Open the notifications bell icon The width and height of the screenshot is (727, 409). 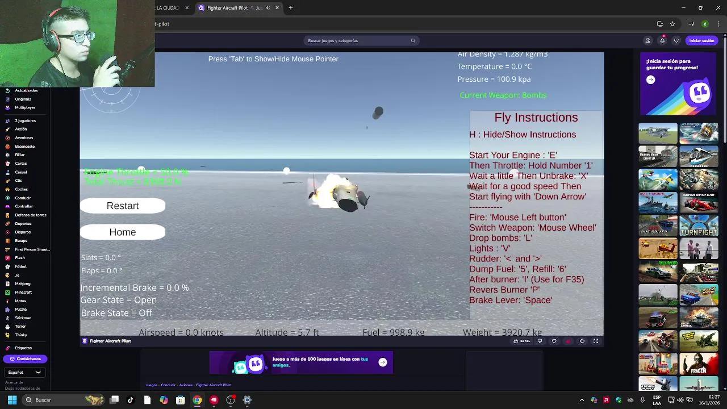[x=662, y=40]
